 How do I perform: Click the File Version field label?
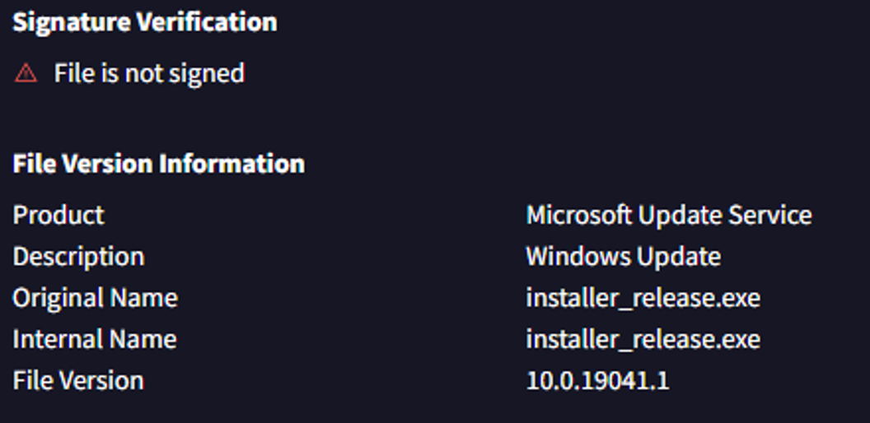[78, 380]
